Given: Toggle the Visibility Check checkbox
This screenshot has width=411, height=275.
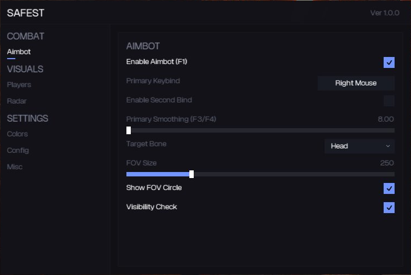Looking at the screenshot, I should [389, 208].
